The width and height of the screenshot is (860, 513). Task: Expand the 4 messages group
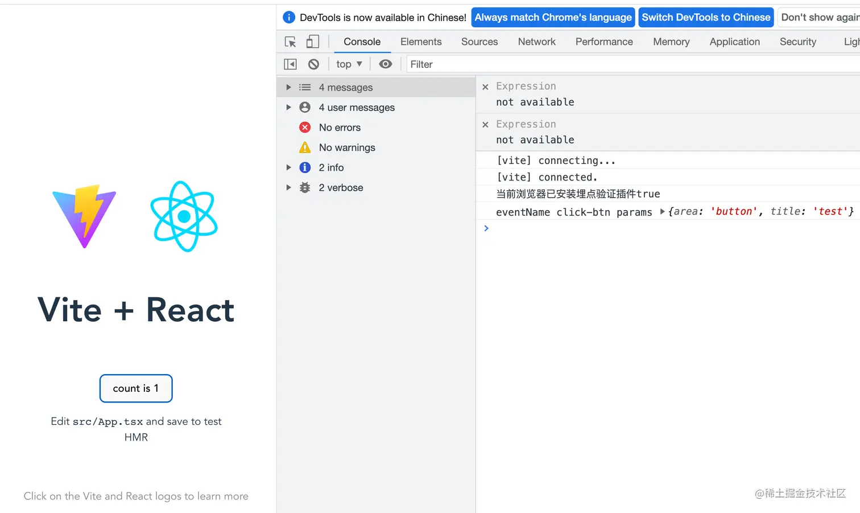(288, 87)
